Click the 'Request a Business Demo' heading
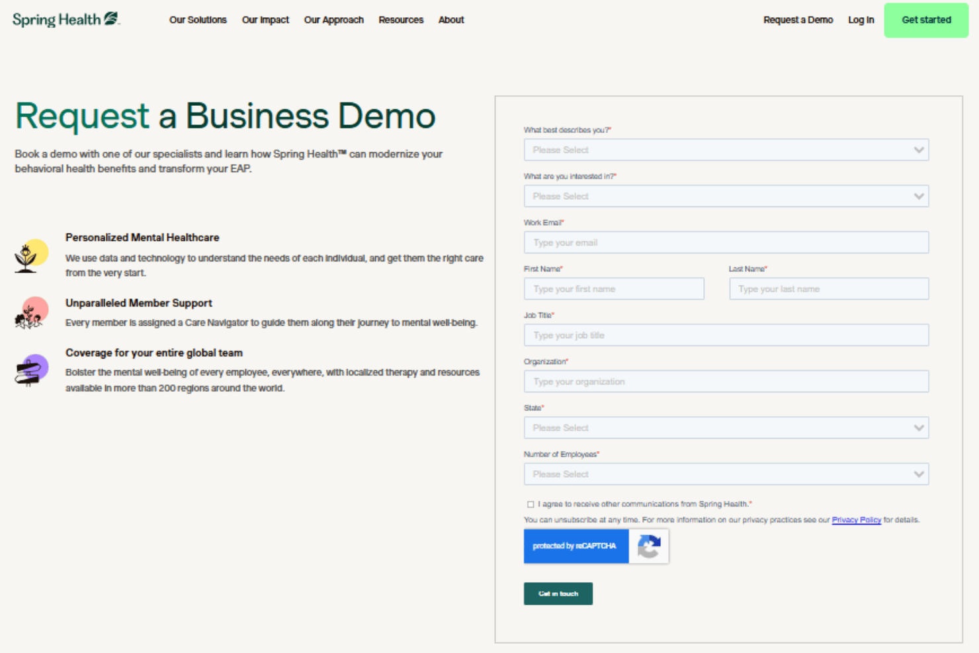Viewport: 979px width, 653px height. tap(226, 116)
